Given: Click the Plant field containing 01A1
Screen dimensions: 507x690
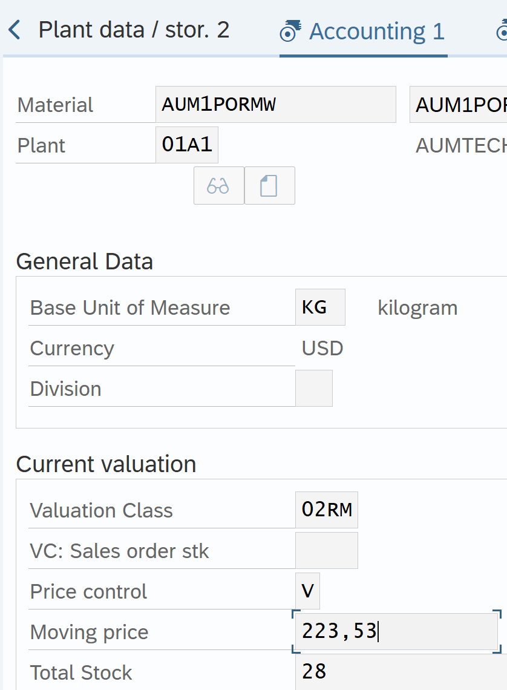Looking at the screenshot, I should point(187,145).
